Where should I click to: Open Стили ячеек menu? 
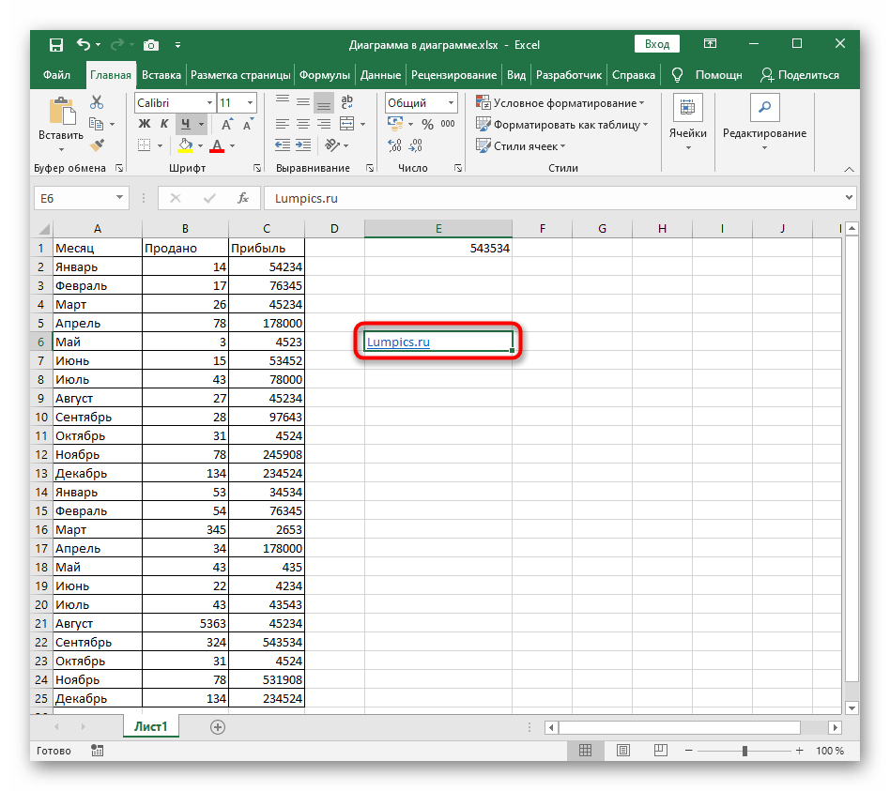pyautogui.click(x=521, y=145)
